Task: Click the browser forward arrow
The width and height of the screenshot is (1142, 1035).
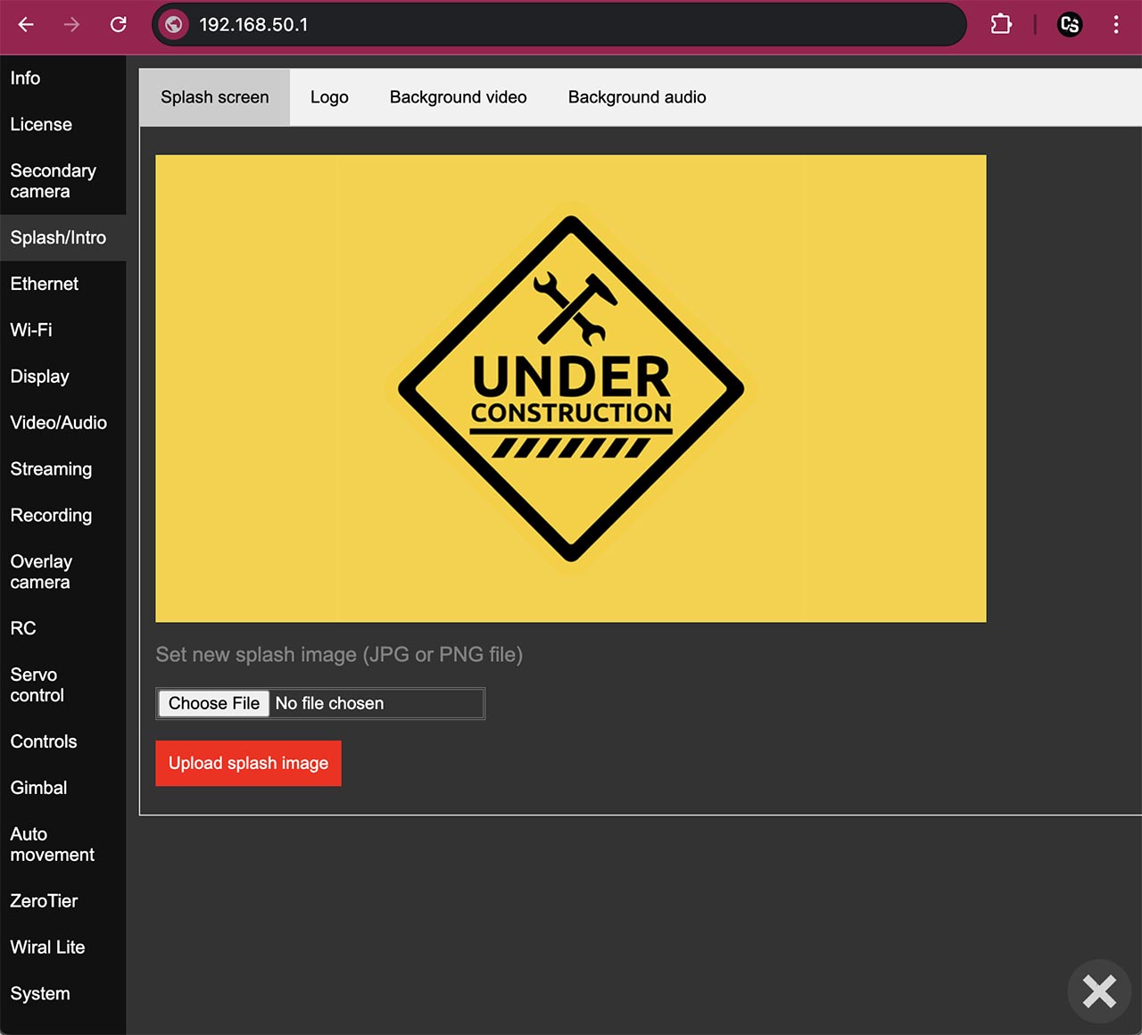Action: (x=72, y=25)
